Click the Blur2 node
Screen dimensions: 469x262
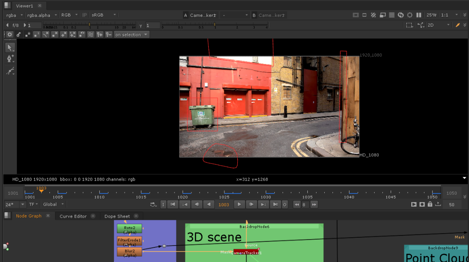coord(130,252)
